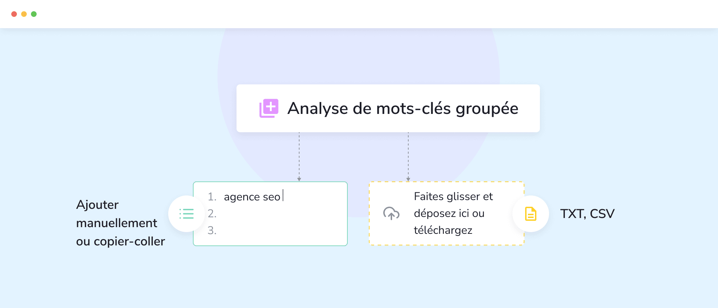Place cursor on list line 2

click(x=270, y=213)
